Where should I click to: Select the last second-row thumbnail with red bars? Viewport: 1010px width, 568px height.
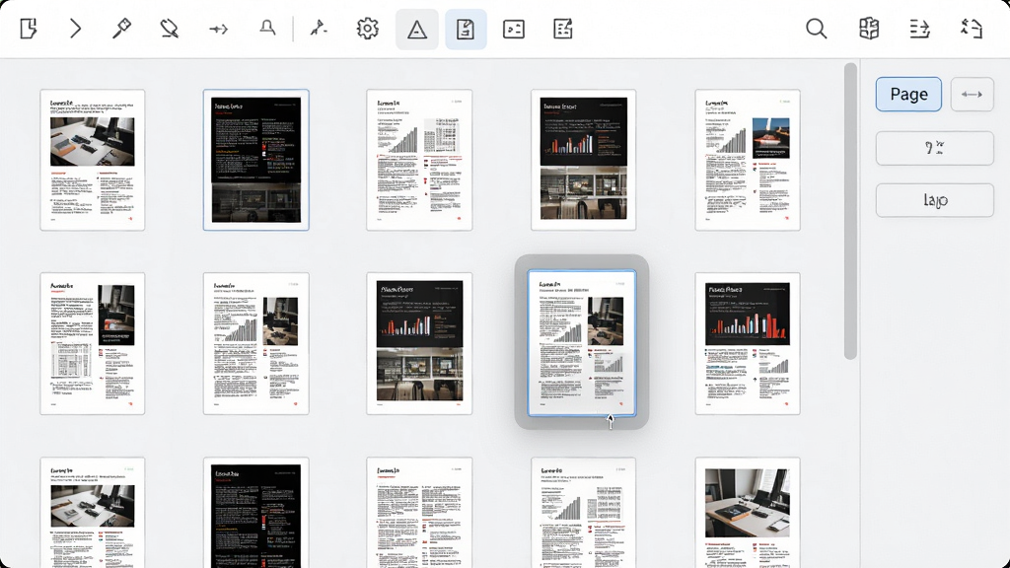click(x=748, y=343)
